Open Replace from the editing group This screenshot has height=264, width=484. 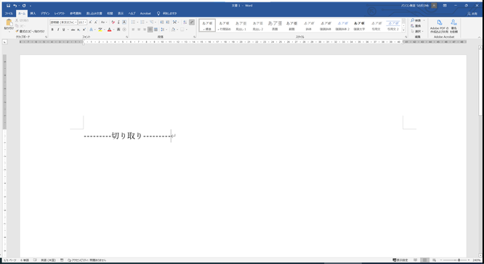click(416, 26)
